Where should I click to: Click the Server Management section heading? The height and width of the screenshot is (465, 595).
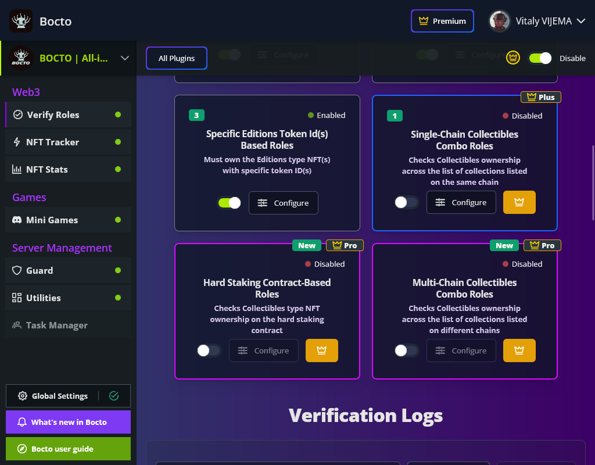pos(62,248)
